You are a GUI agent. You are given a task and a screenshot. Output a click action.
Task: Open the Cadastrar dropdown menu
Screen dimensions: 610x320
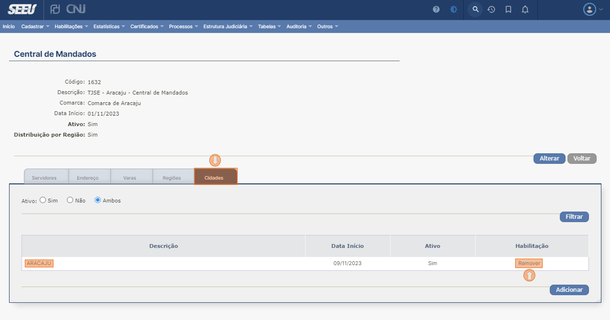click(x=35, y=27)
